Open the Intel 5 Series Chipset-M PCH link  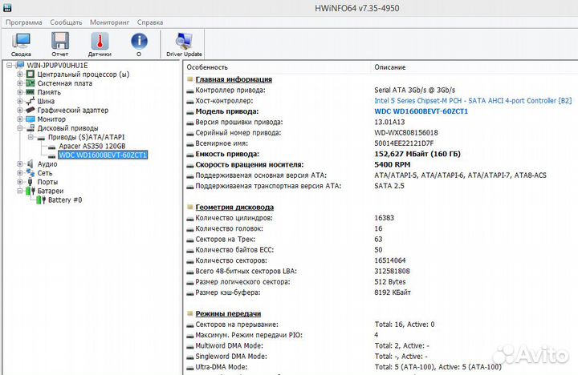point(473,101)
